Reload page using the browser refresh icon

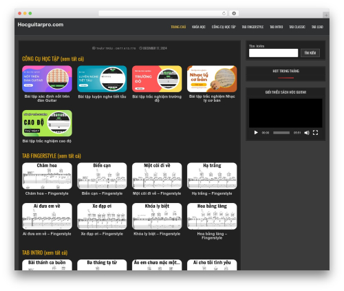tap(224, 13)
